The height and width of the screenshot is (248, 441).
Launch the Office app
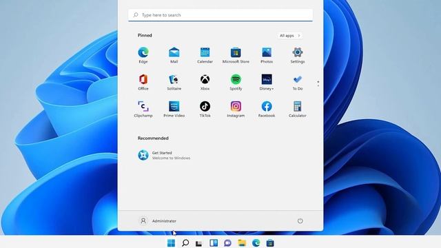(x=143, y=82)
